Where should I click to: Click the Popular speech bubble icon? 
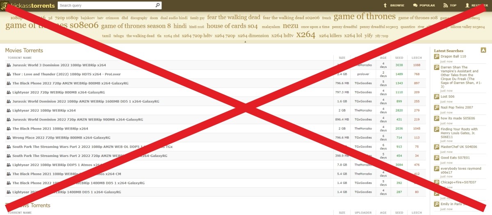(415, 5)
